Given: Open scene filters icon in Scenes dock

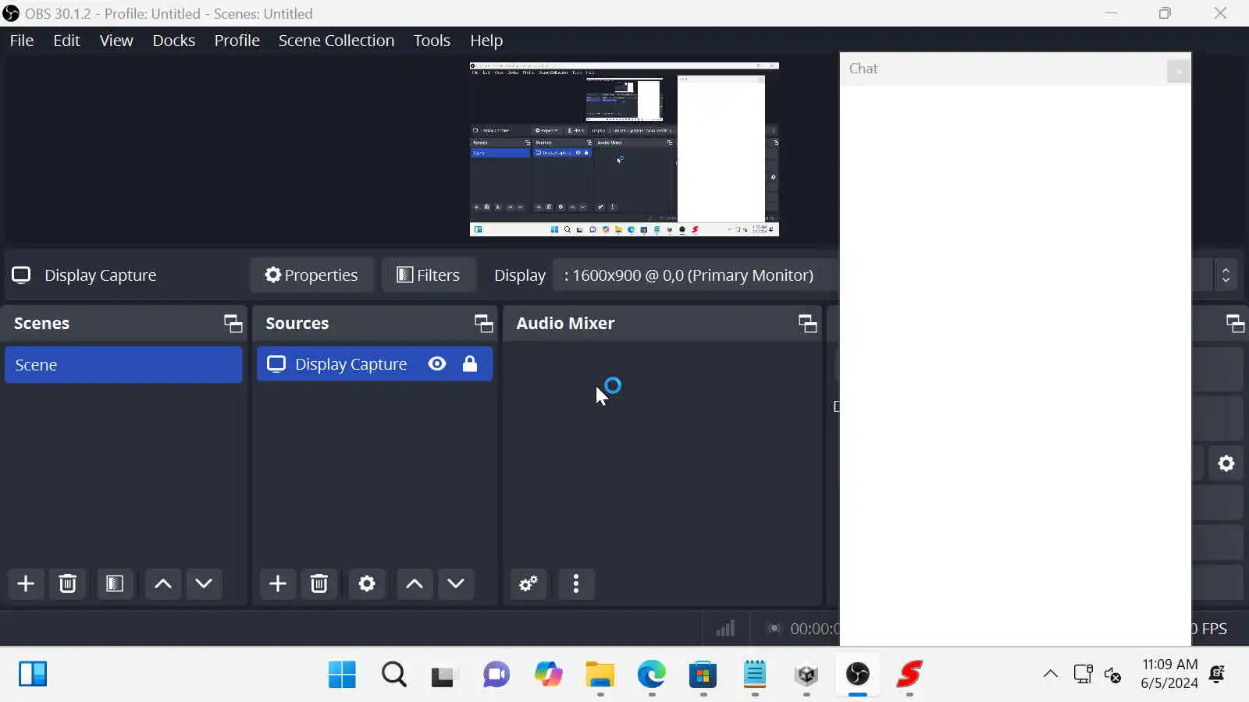Looking at the screenshot, I should pos(115,583).
